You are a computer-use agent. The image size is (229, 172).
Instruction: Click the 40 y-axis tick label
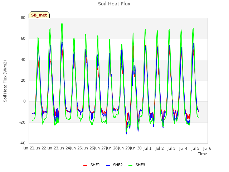(x=23, y=59)
